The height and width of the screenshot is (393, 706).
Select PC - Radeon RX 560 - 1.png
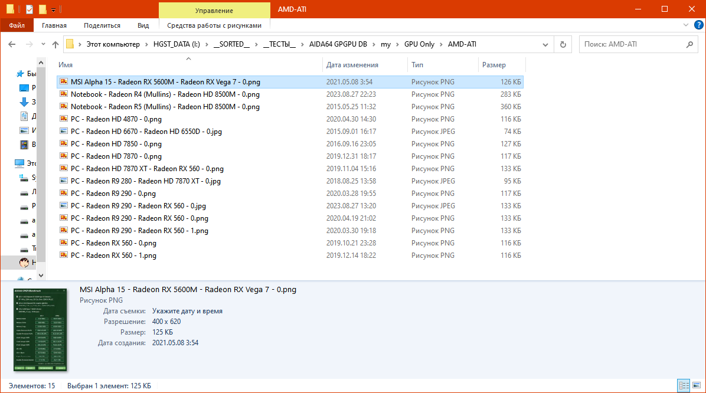(290, 256)
